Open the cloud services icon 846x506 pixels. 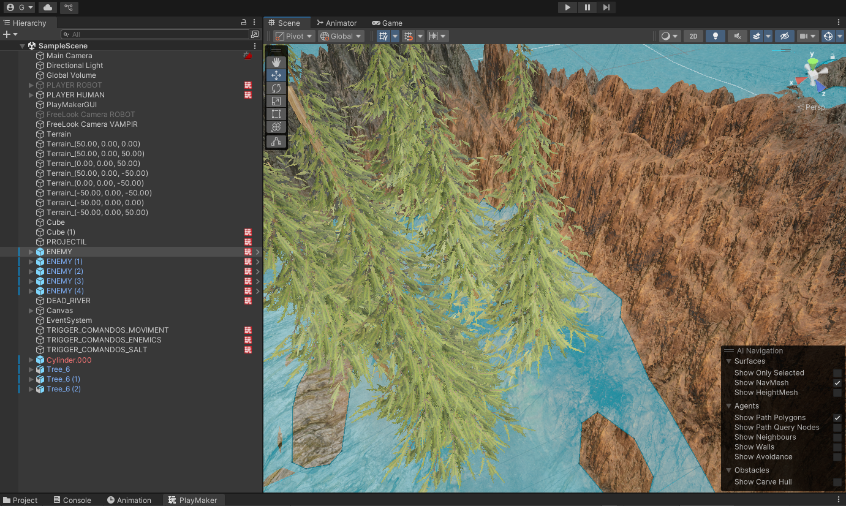coord(48,7)
